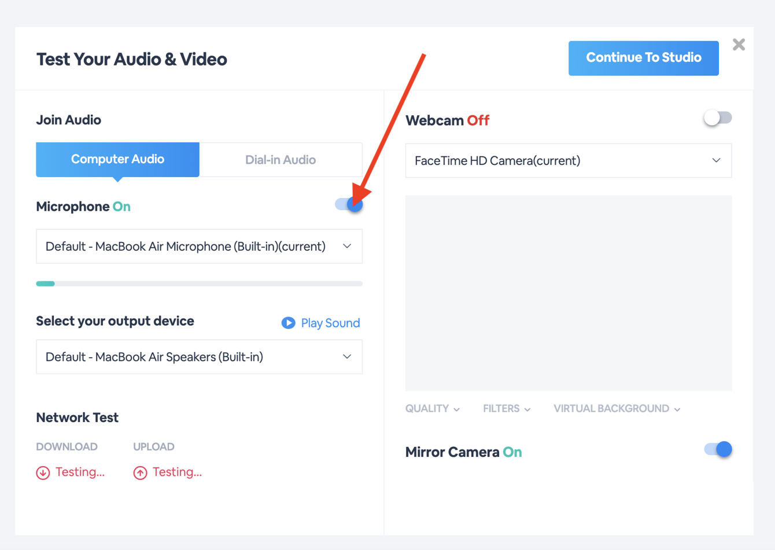Click the microphone input level bar
The height and width of the screenshot is (550, 775).
pos(199,284)
